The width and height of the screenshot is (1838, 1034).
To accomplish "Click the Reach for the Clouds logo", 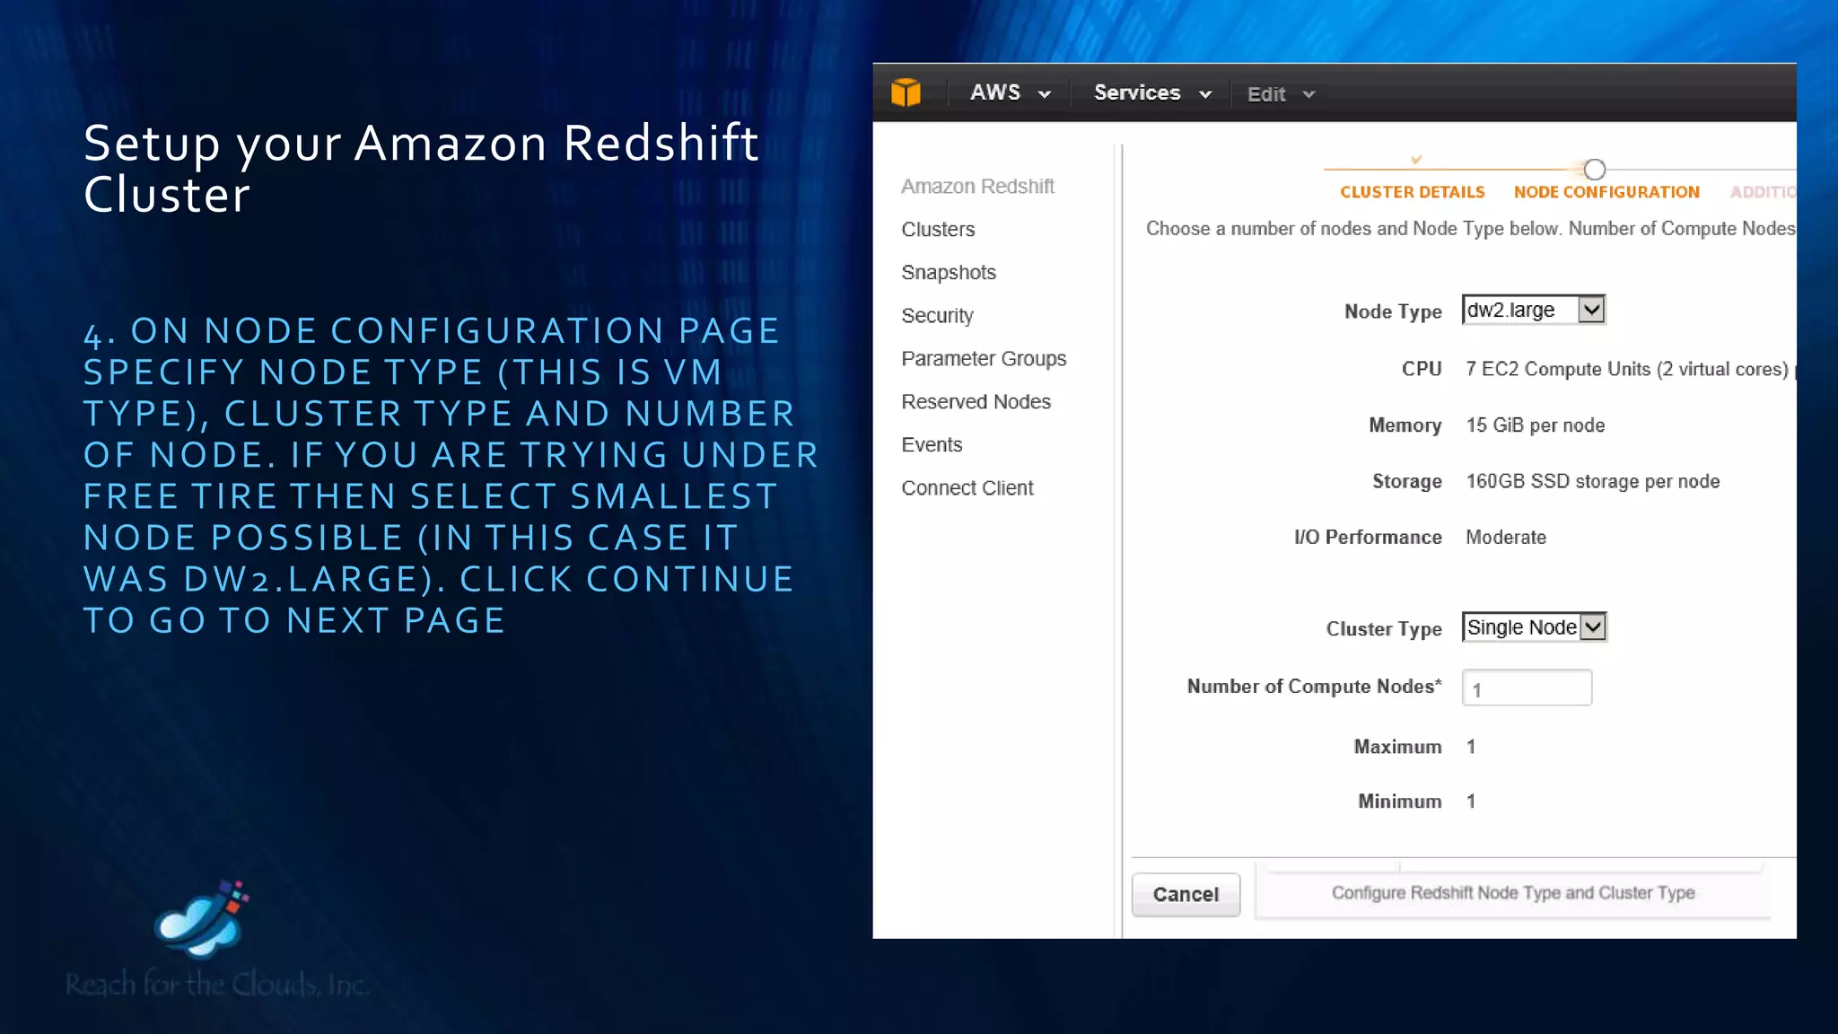I will (x=216, y=939).
